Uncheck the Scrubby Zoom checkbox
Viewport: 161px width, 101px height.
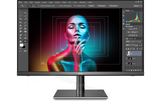[x=75, y=6]
